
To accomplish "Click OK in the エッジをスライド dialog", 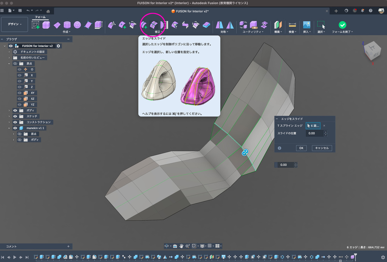I will click(301, 148).
